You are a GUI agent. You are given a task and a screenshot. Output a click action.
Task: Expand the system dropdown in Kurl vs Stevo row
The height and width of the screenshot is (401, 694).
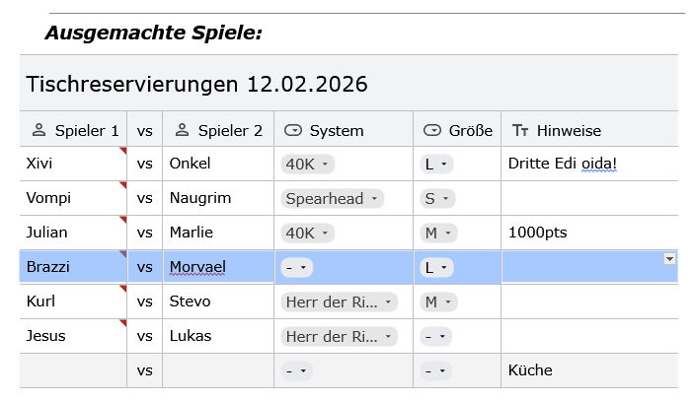pos(340,301)
